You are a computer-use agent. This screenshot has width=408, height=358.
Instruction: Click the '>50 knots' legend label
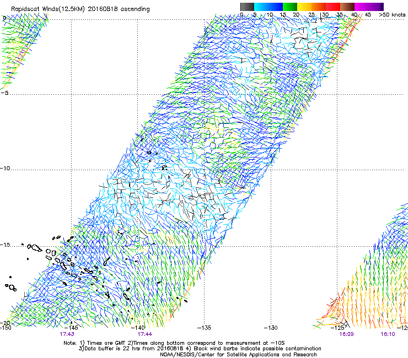[392, 15]
